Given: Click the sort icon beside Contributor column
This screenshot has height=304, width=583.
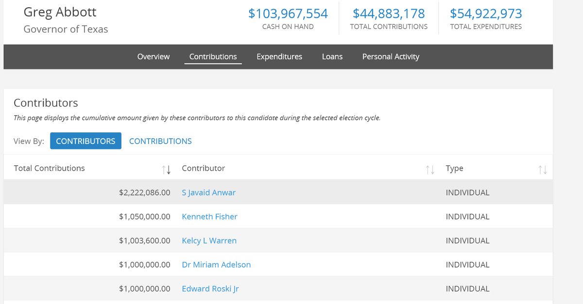Looking at the screenshot, I should coord(430,169).
